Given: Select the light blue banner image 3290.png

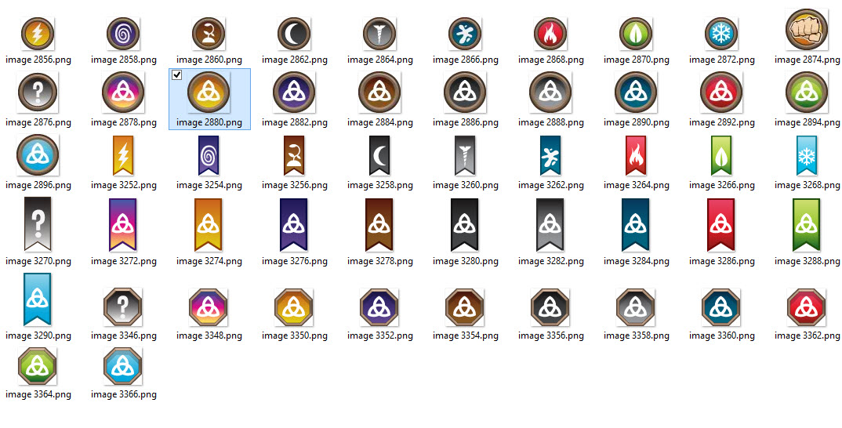Looking at the screenshot, I should point(38,299).
